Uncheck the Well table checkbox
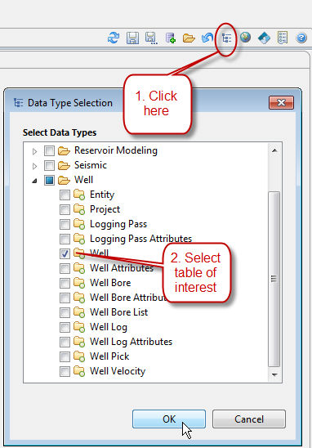 click(65, 253)
